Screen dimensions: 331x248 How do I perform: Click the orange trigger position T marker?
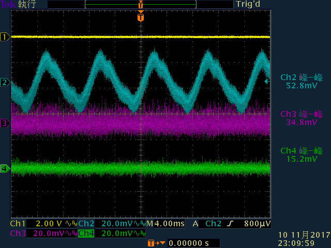click(141, 17)
